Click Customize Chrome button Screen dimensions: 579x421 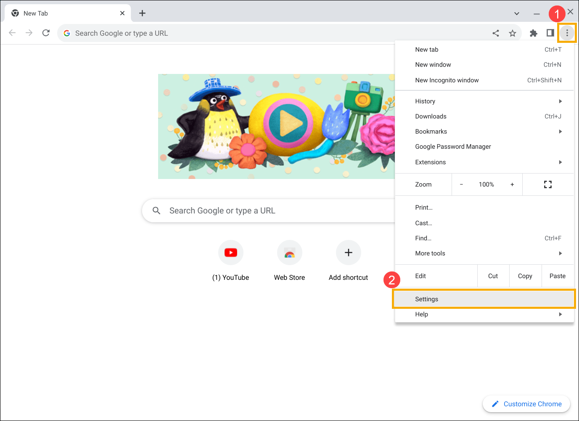pyautogui.click(x=526, y=404)
